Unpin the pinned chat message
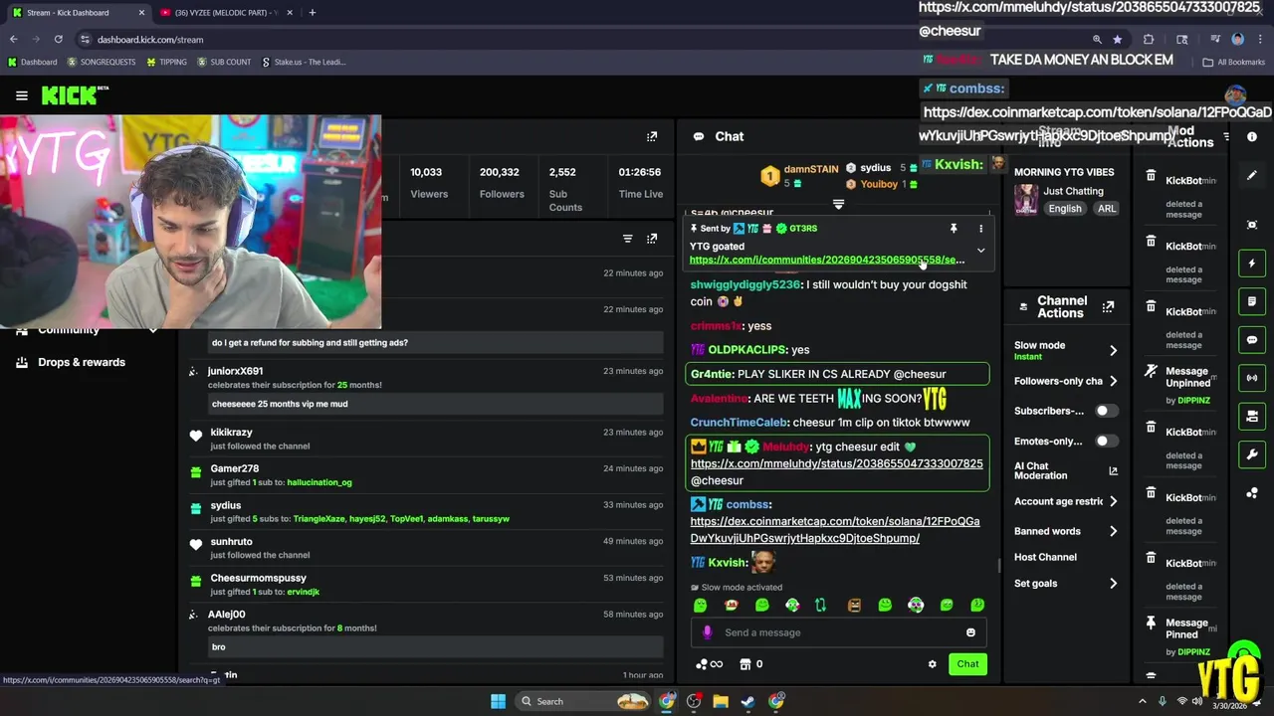This screenshot has height=716, width=1274. click(954, 229)
